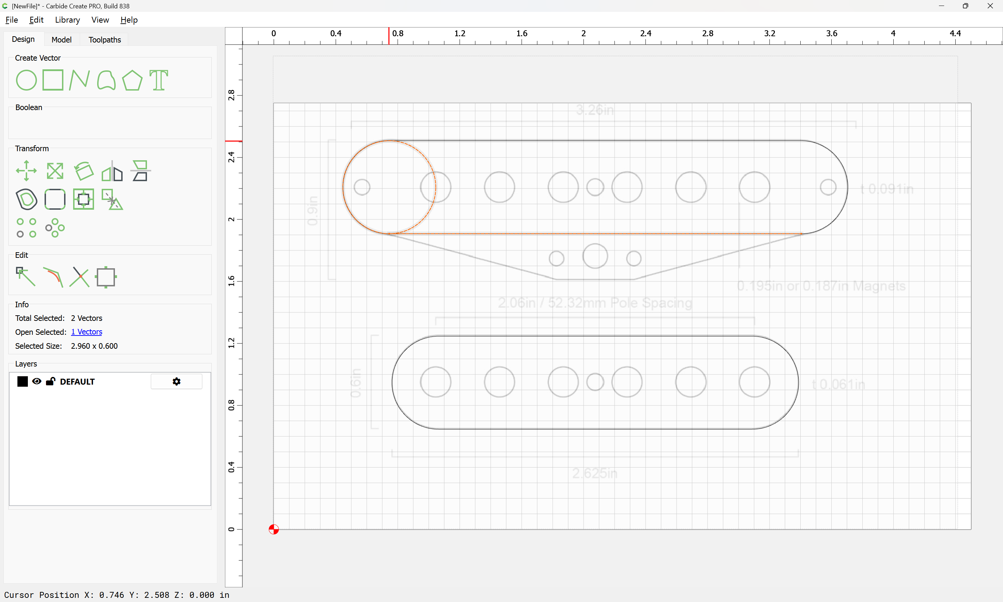Switch to the Model tab
This screenshot has height=602, width=1003.
[61, 40]
